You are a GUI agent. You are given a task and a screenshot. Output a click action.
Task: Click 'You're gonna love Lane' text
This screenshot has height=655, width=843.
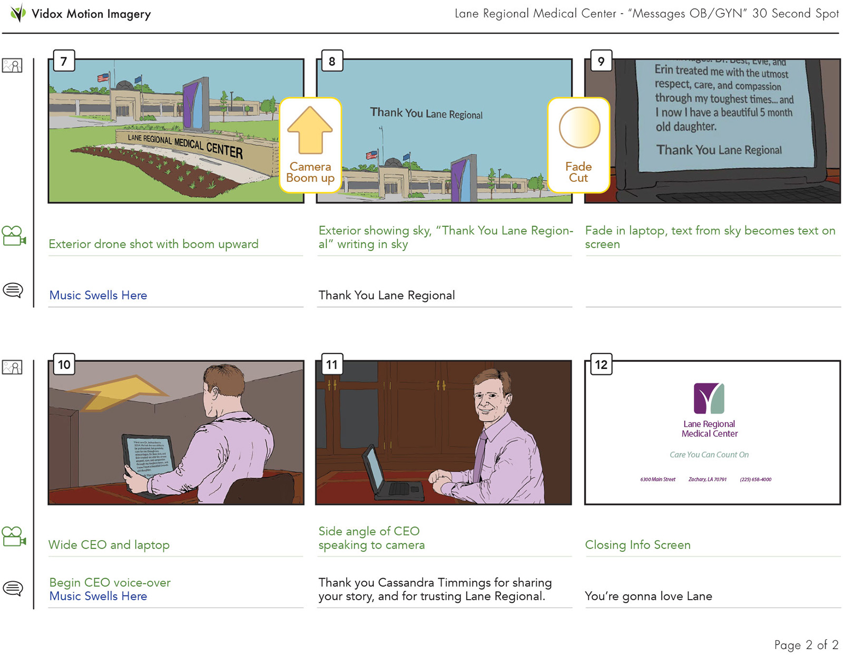click(649, 596)
